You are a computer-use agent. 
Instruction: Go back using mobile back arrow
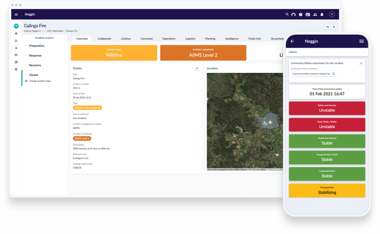click(292, 41)
